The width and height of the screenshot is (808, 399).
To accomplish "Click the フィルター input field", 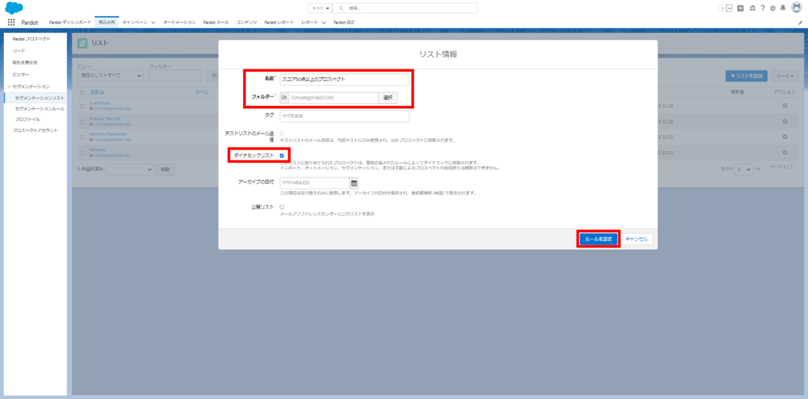I will pos(174,75).
